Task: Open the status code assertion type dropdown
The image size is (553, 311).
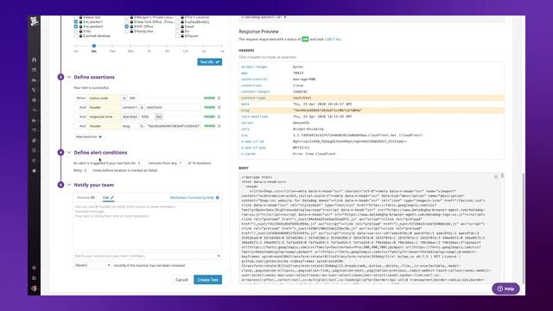Action: coord(104,98)
